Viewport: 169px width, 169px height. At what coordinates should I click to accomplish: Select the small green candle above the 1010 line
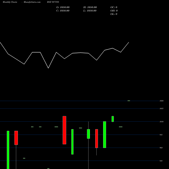pos(113,119)
